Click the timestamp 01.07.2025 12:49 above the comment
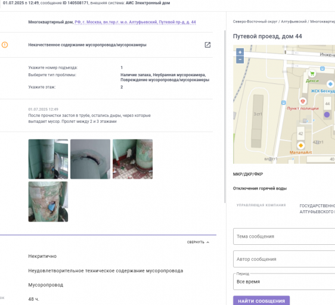 pyautogui.click(x=43, y=109)
